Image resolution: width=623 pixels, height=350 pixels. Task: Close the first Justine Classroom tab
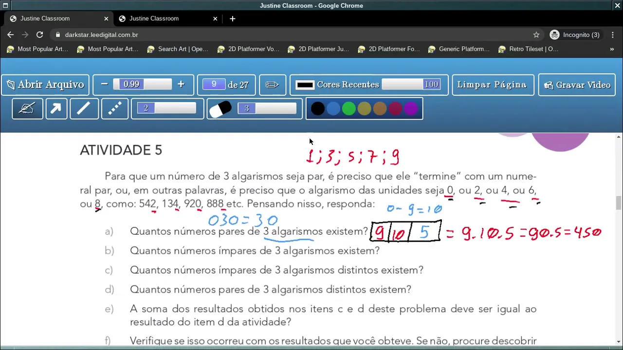pyautogui.click(x=106, y=18)
